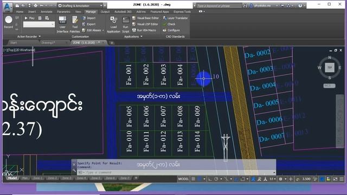Switch to the Insert ribbon tab
Image resolution: width=347 pixels, height=195 pixels.
click(32, 11)
